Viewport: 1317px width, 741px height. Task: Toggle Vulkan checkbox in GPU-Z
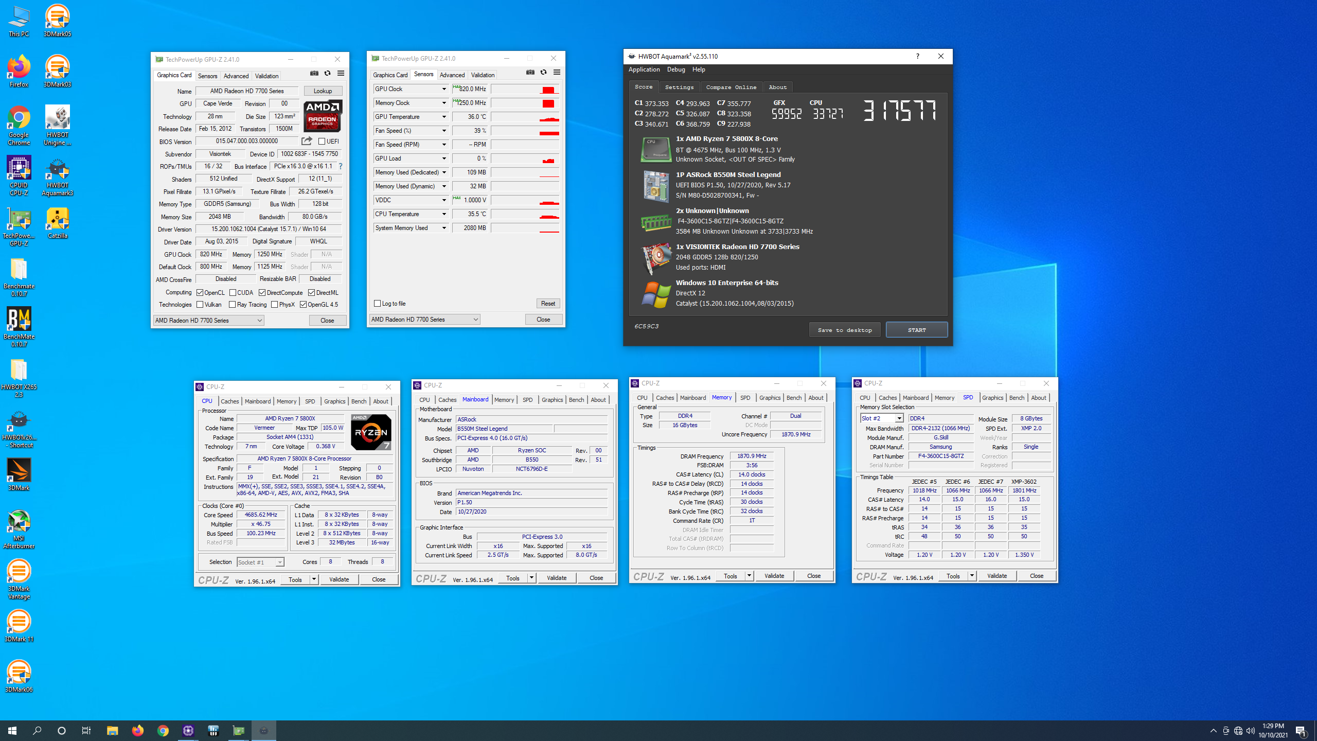(200, 304)
